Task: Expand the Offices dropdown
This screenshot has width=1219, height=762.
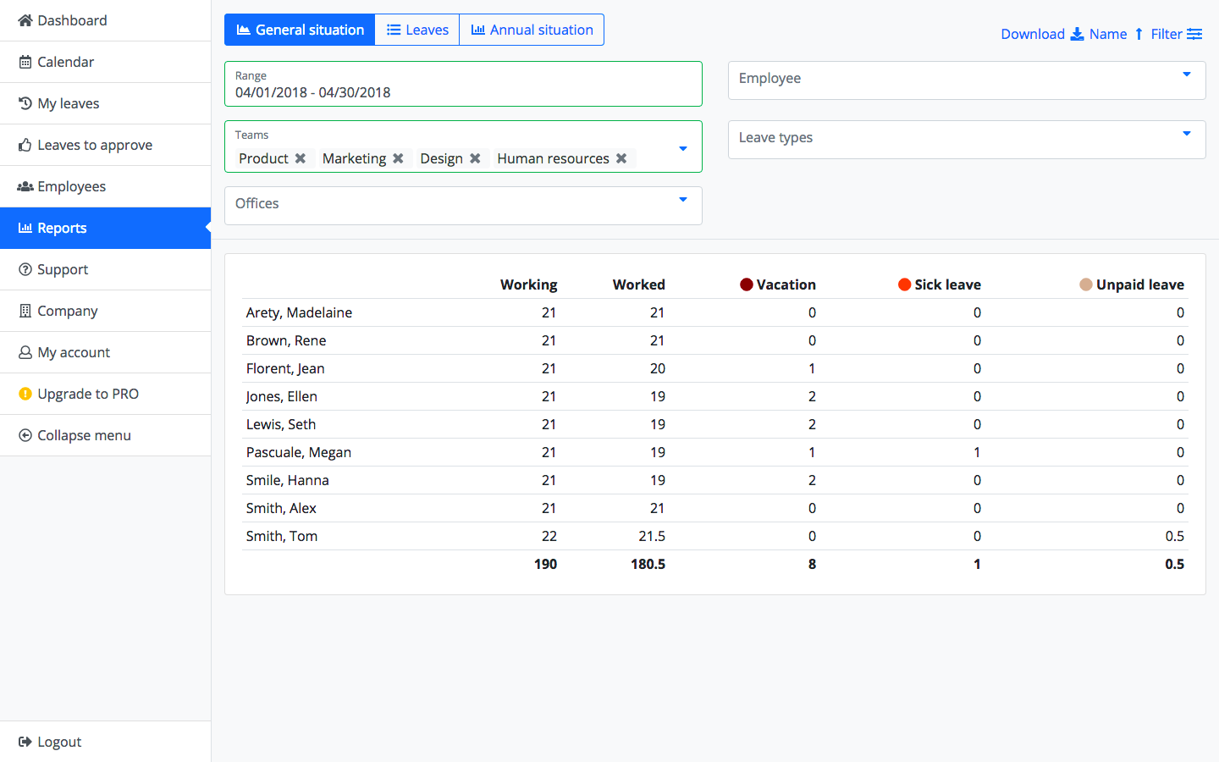Action: coord(683,201)
